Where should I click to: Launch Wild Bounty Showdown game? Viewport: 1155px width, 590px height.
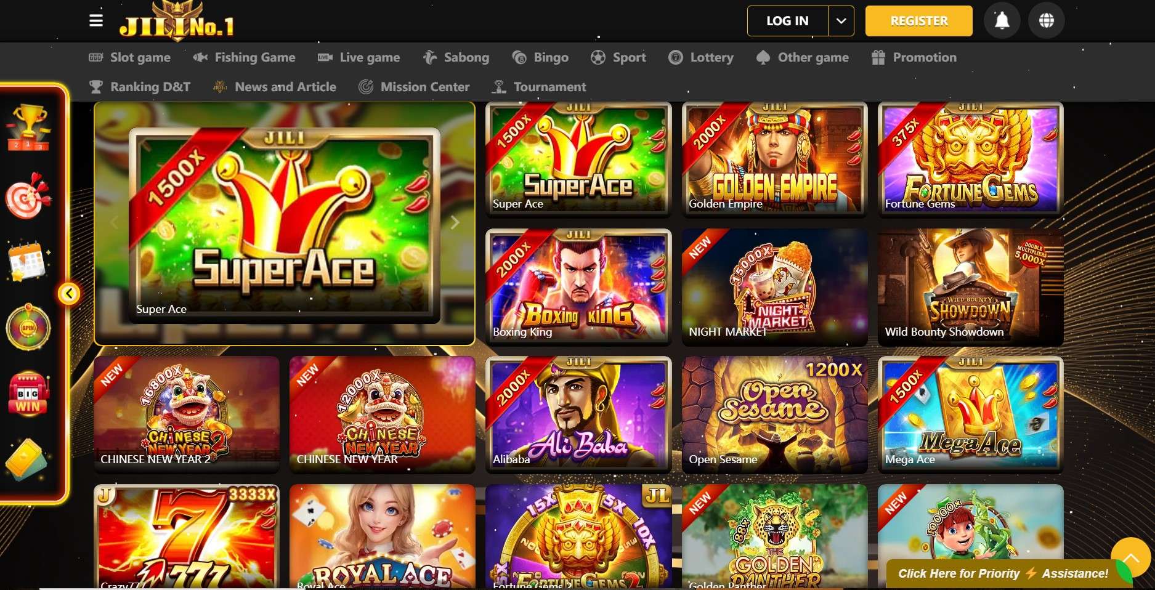(x=970, y=286)
